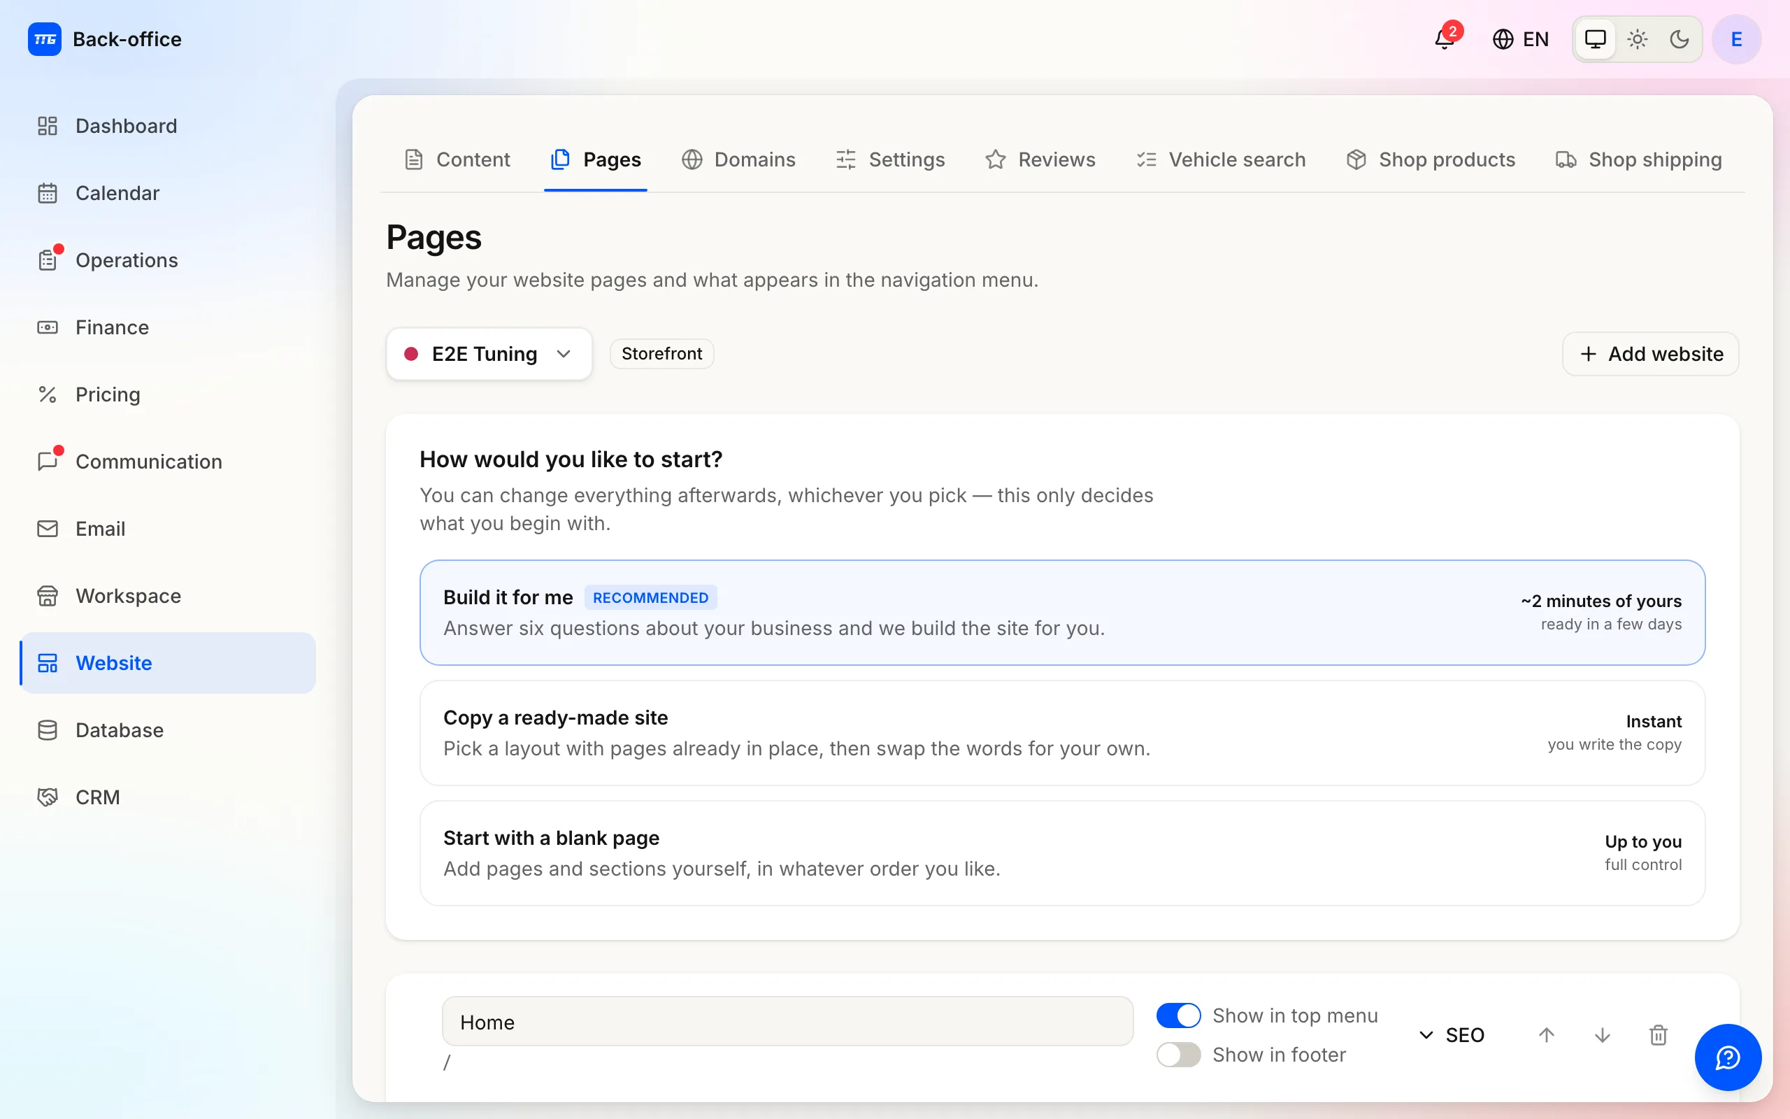Open Calendar in sidebar
Image resolution: width=1790 pixels, height=1119 pixels.
[168, 193]
